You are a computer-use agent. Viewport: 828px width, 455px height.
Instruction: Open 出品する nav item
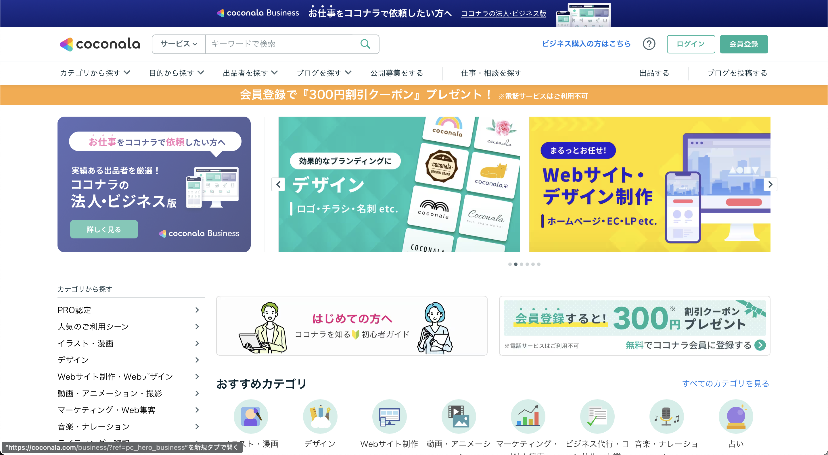[654, 73]
